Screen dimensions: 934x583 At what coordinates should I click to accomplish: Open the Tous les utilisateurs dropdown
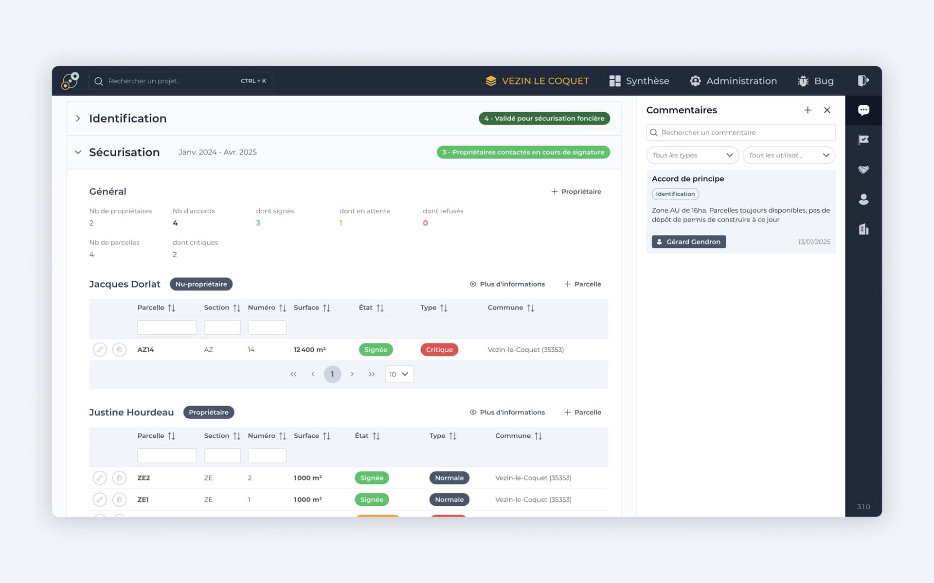click(789, 155)
